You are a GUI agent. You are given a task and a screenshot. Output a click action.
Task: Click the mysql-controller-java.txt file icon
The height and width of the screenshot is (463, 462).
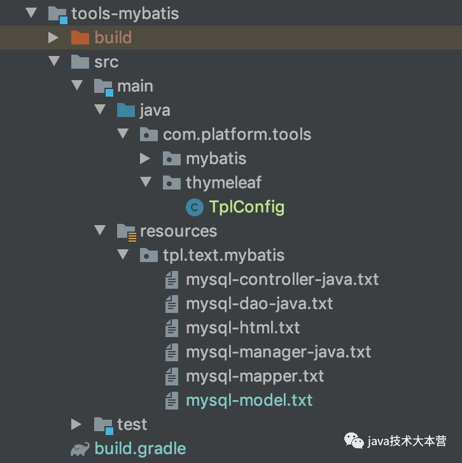point(172,280)
